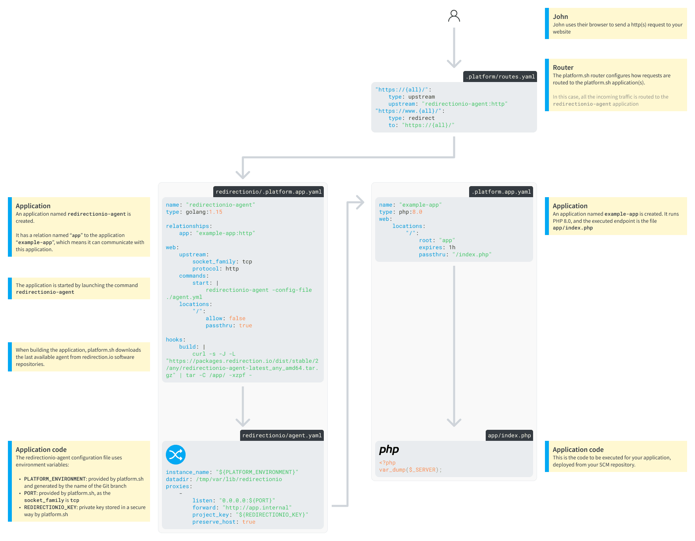
Task: Click the root: "app" line
Action: [x=437, y=240]
